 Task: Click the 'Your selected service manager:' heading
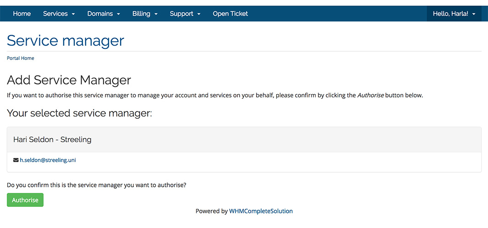[79, 113]
